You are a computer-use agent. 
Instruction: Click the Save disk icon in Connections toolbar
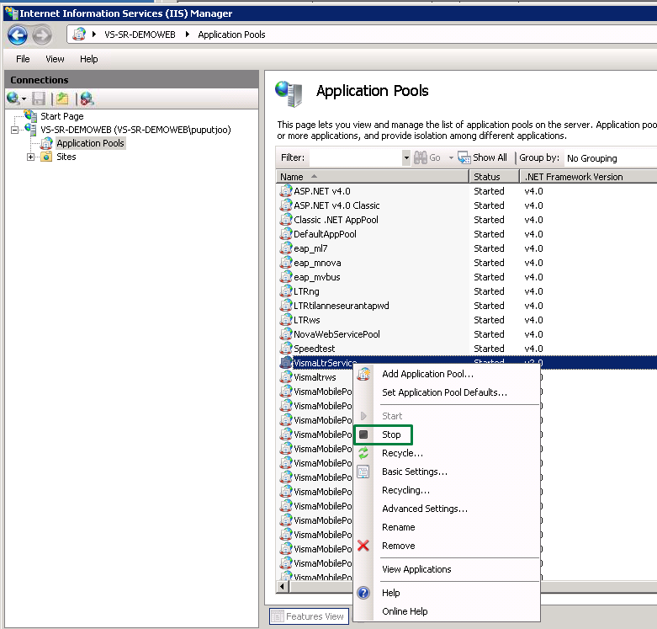39,99
